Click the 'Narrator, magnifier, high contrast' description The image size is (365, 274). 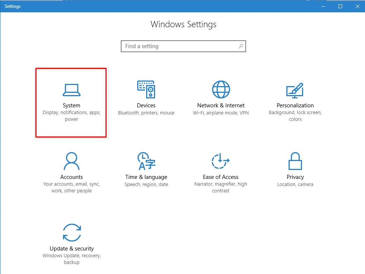[x=221, y=187]
